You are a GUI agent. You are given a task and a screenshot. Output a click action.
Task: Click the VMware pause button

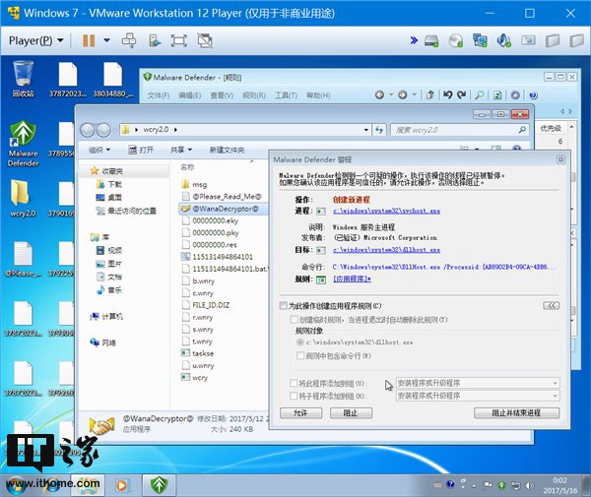coord(89,40)
